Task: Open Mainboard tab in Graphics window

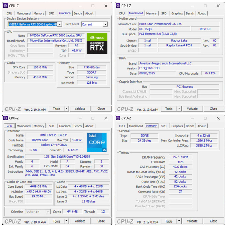Action: [23, 13]
